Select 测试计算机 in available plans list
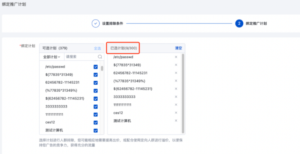This screenshot has width=300, height=154. pyautogui.click(x=54, y=131)
